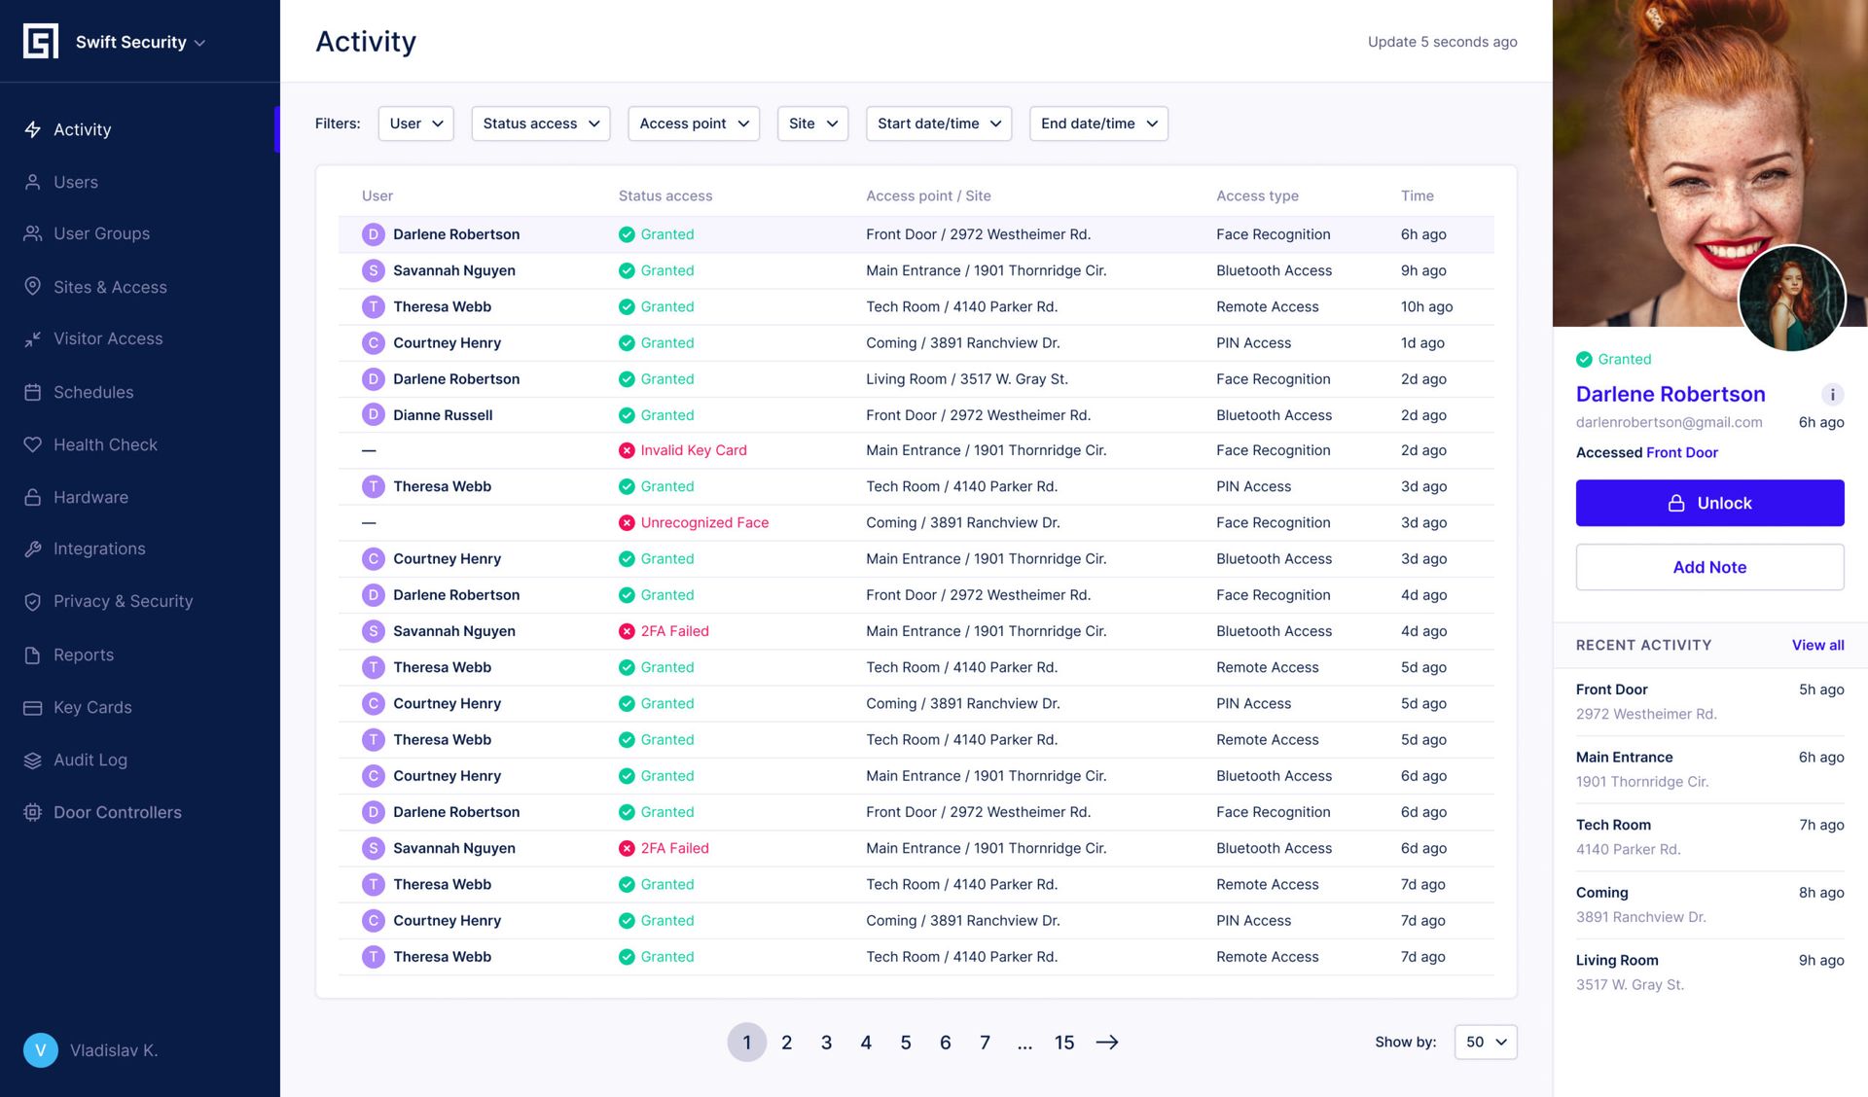Open the Schedules menu item
Image resolution: width=1868 pixels, height=1097 pixels.
(93, 392)
